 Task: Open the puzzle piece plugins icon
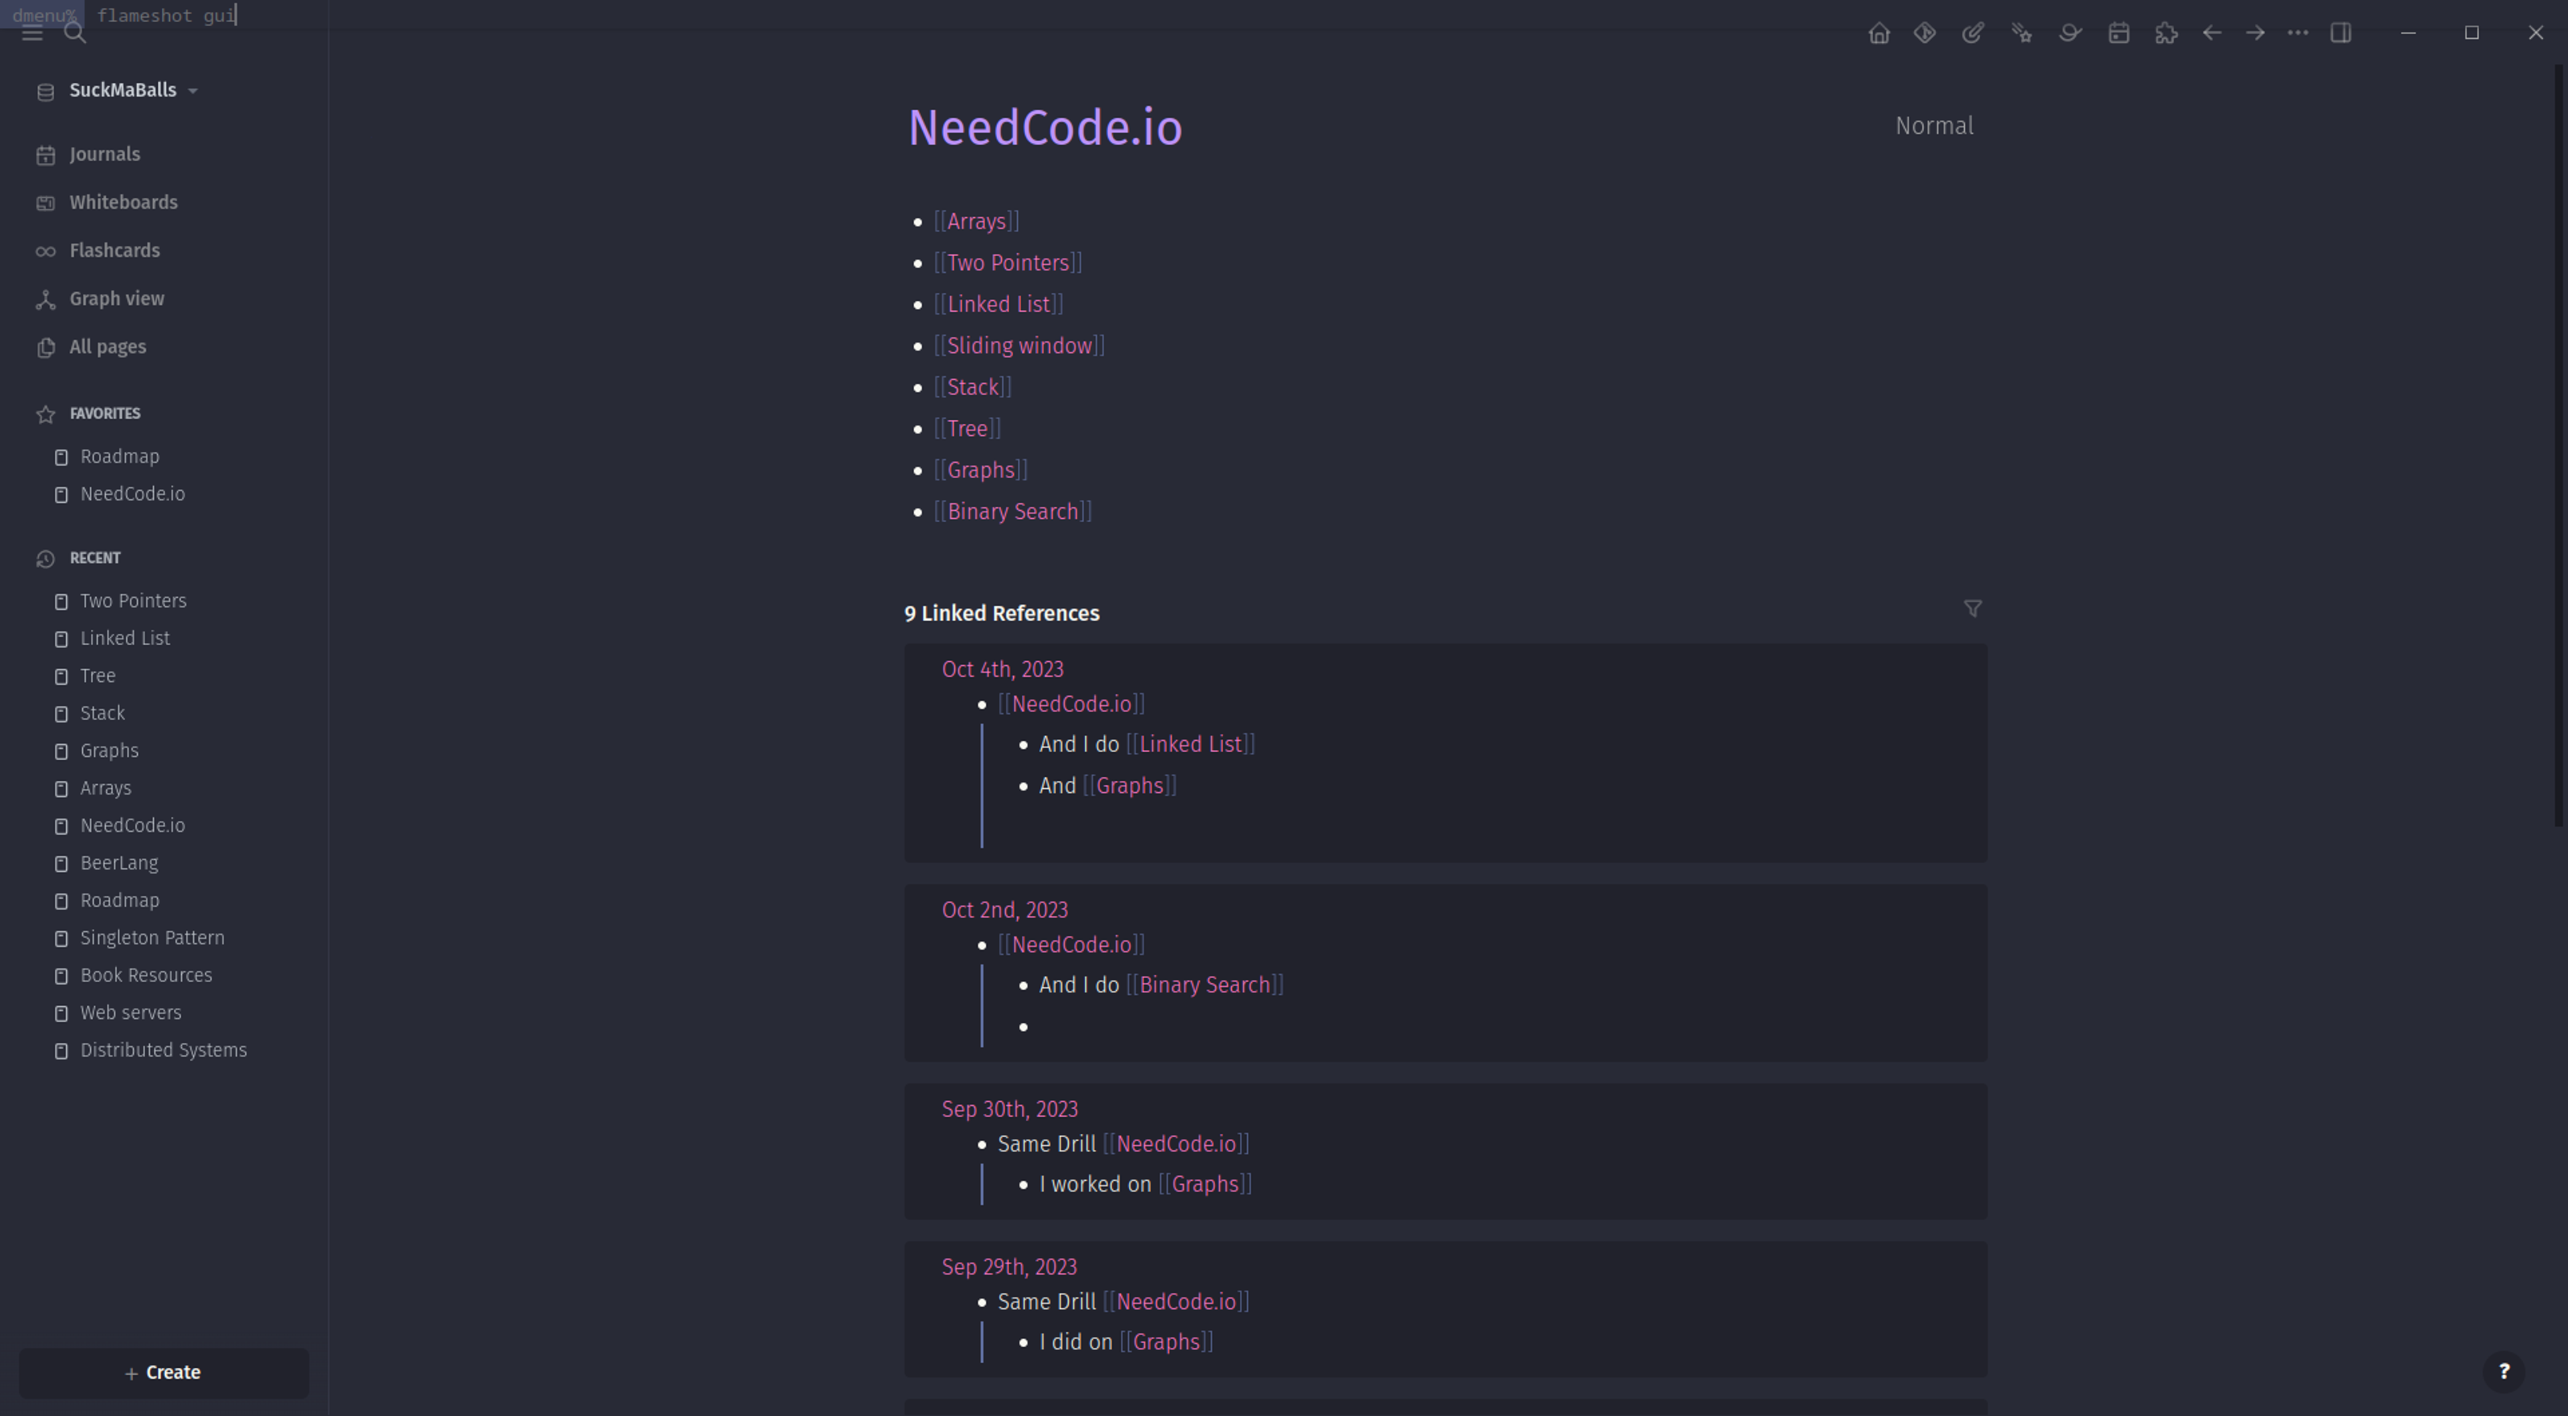pos(2166,34)
